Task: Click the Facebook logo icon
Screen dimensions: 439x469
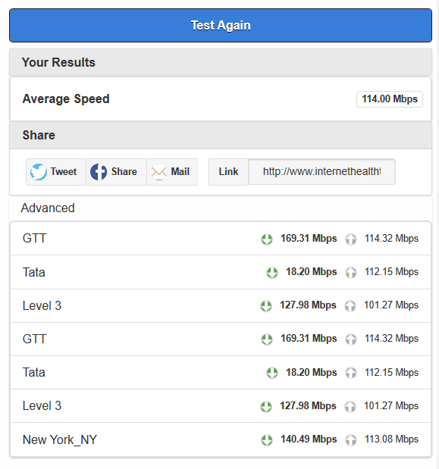Action: pos(99,172)
